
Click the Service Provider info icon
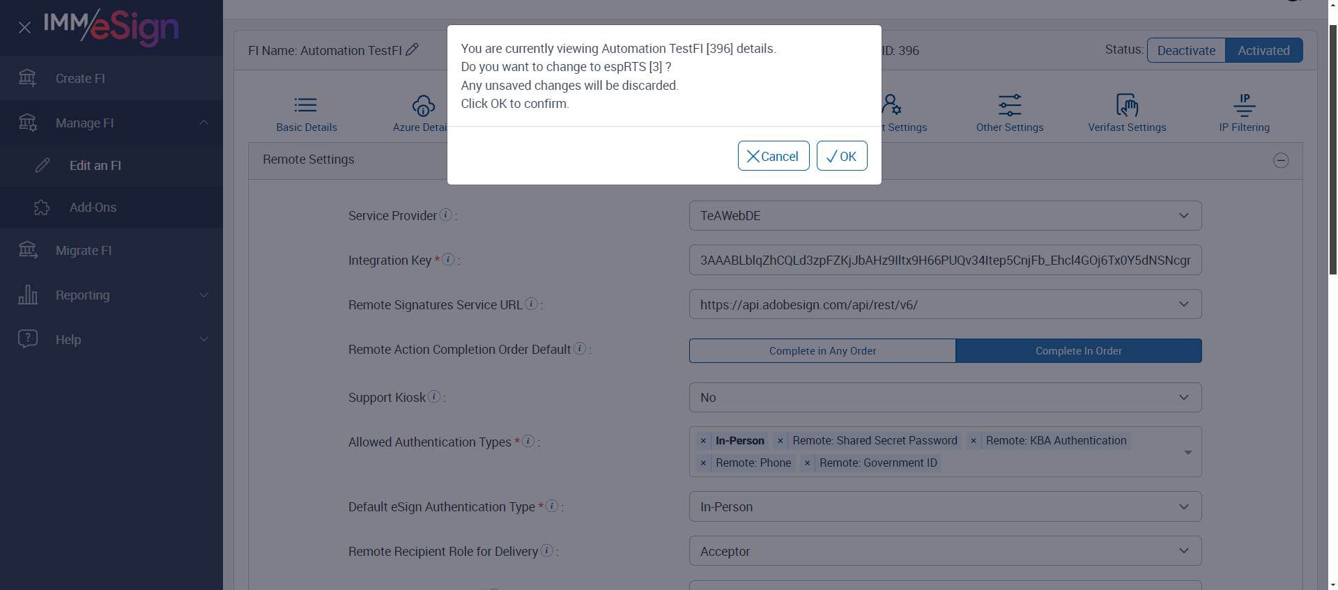tap(446, 215)
